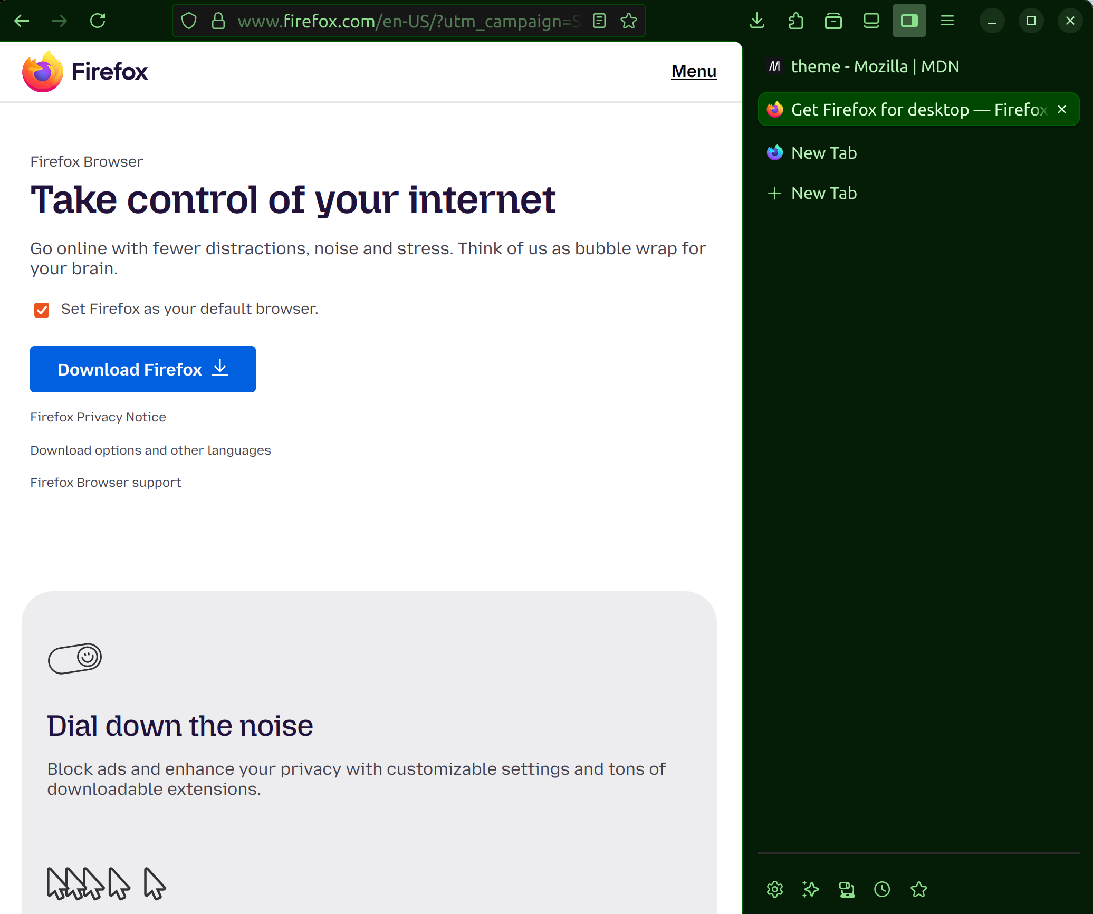Image resolution: width=1093 pixels, height=914 pixels.
Task: Uncheck Set Firefox as default browser
Action: (x=42, y=310)
